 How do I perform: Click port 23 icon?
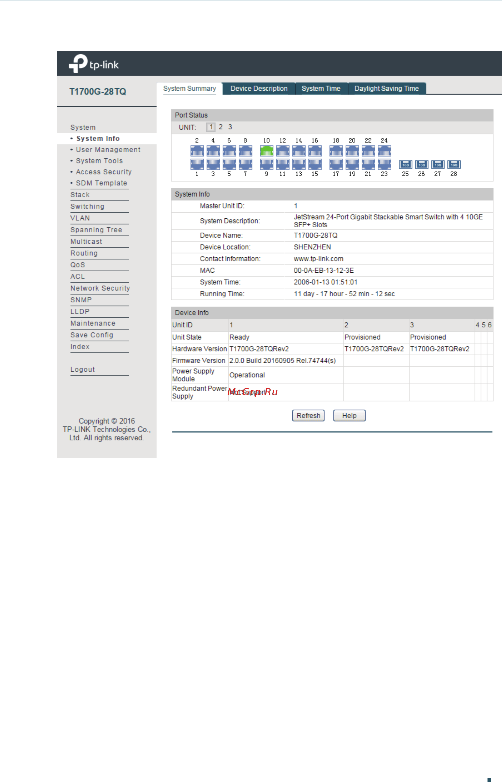point(384,164)
